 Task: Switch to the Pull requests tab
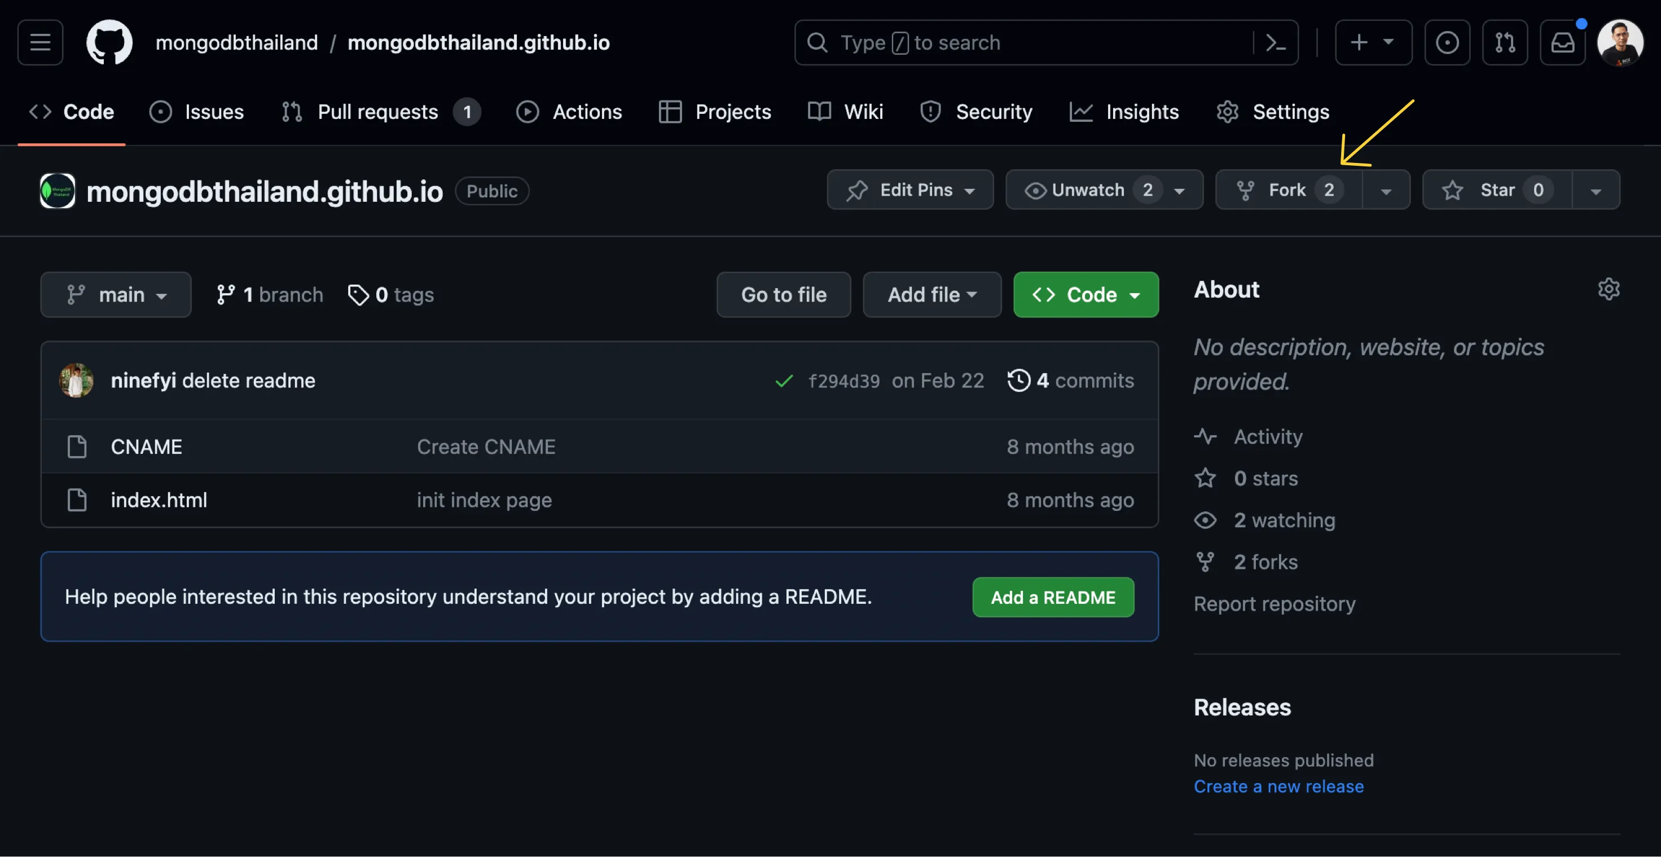coord(379,112)
